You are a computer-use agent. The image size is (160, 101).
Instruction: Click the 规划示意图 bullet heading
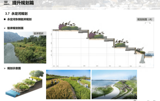(14, 68)
